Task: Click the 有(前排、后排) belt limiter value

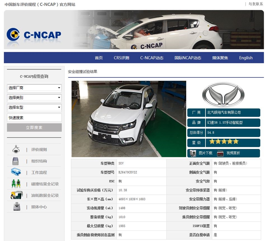Action: click(x=225, y=199)
